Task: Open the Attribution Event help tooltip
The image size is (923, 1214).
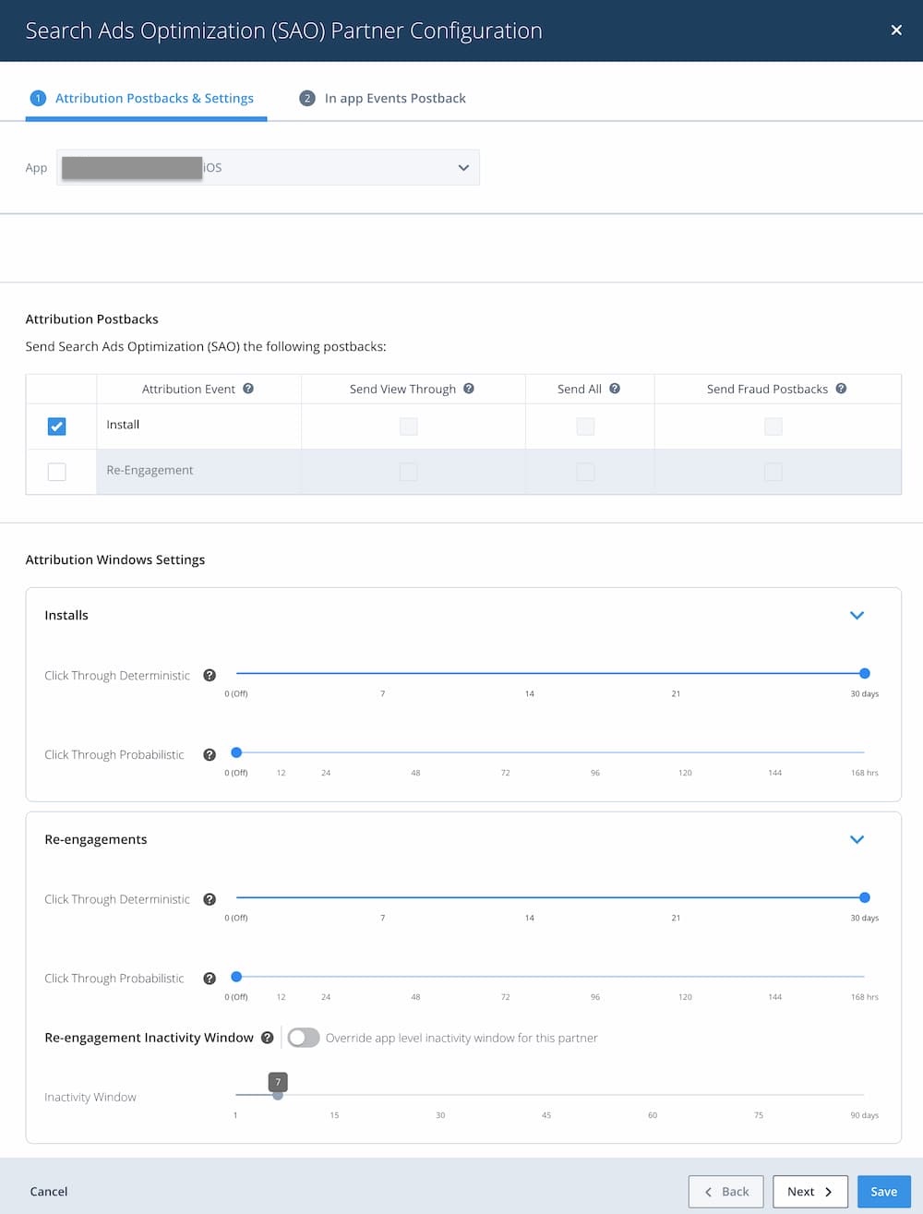Action: tap(248, 389)
